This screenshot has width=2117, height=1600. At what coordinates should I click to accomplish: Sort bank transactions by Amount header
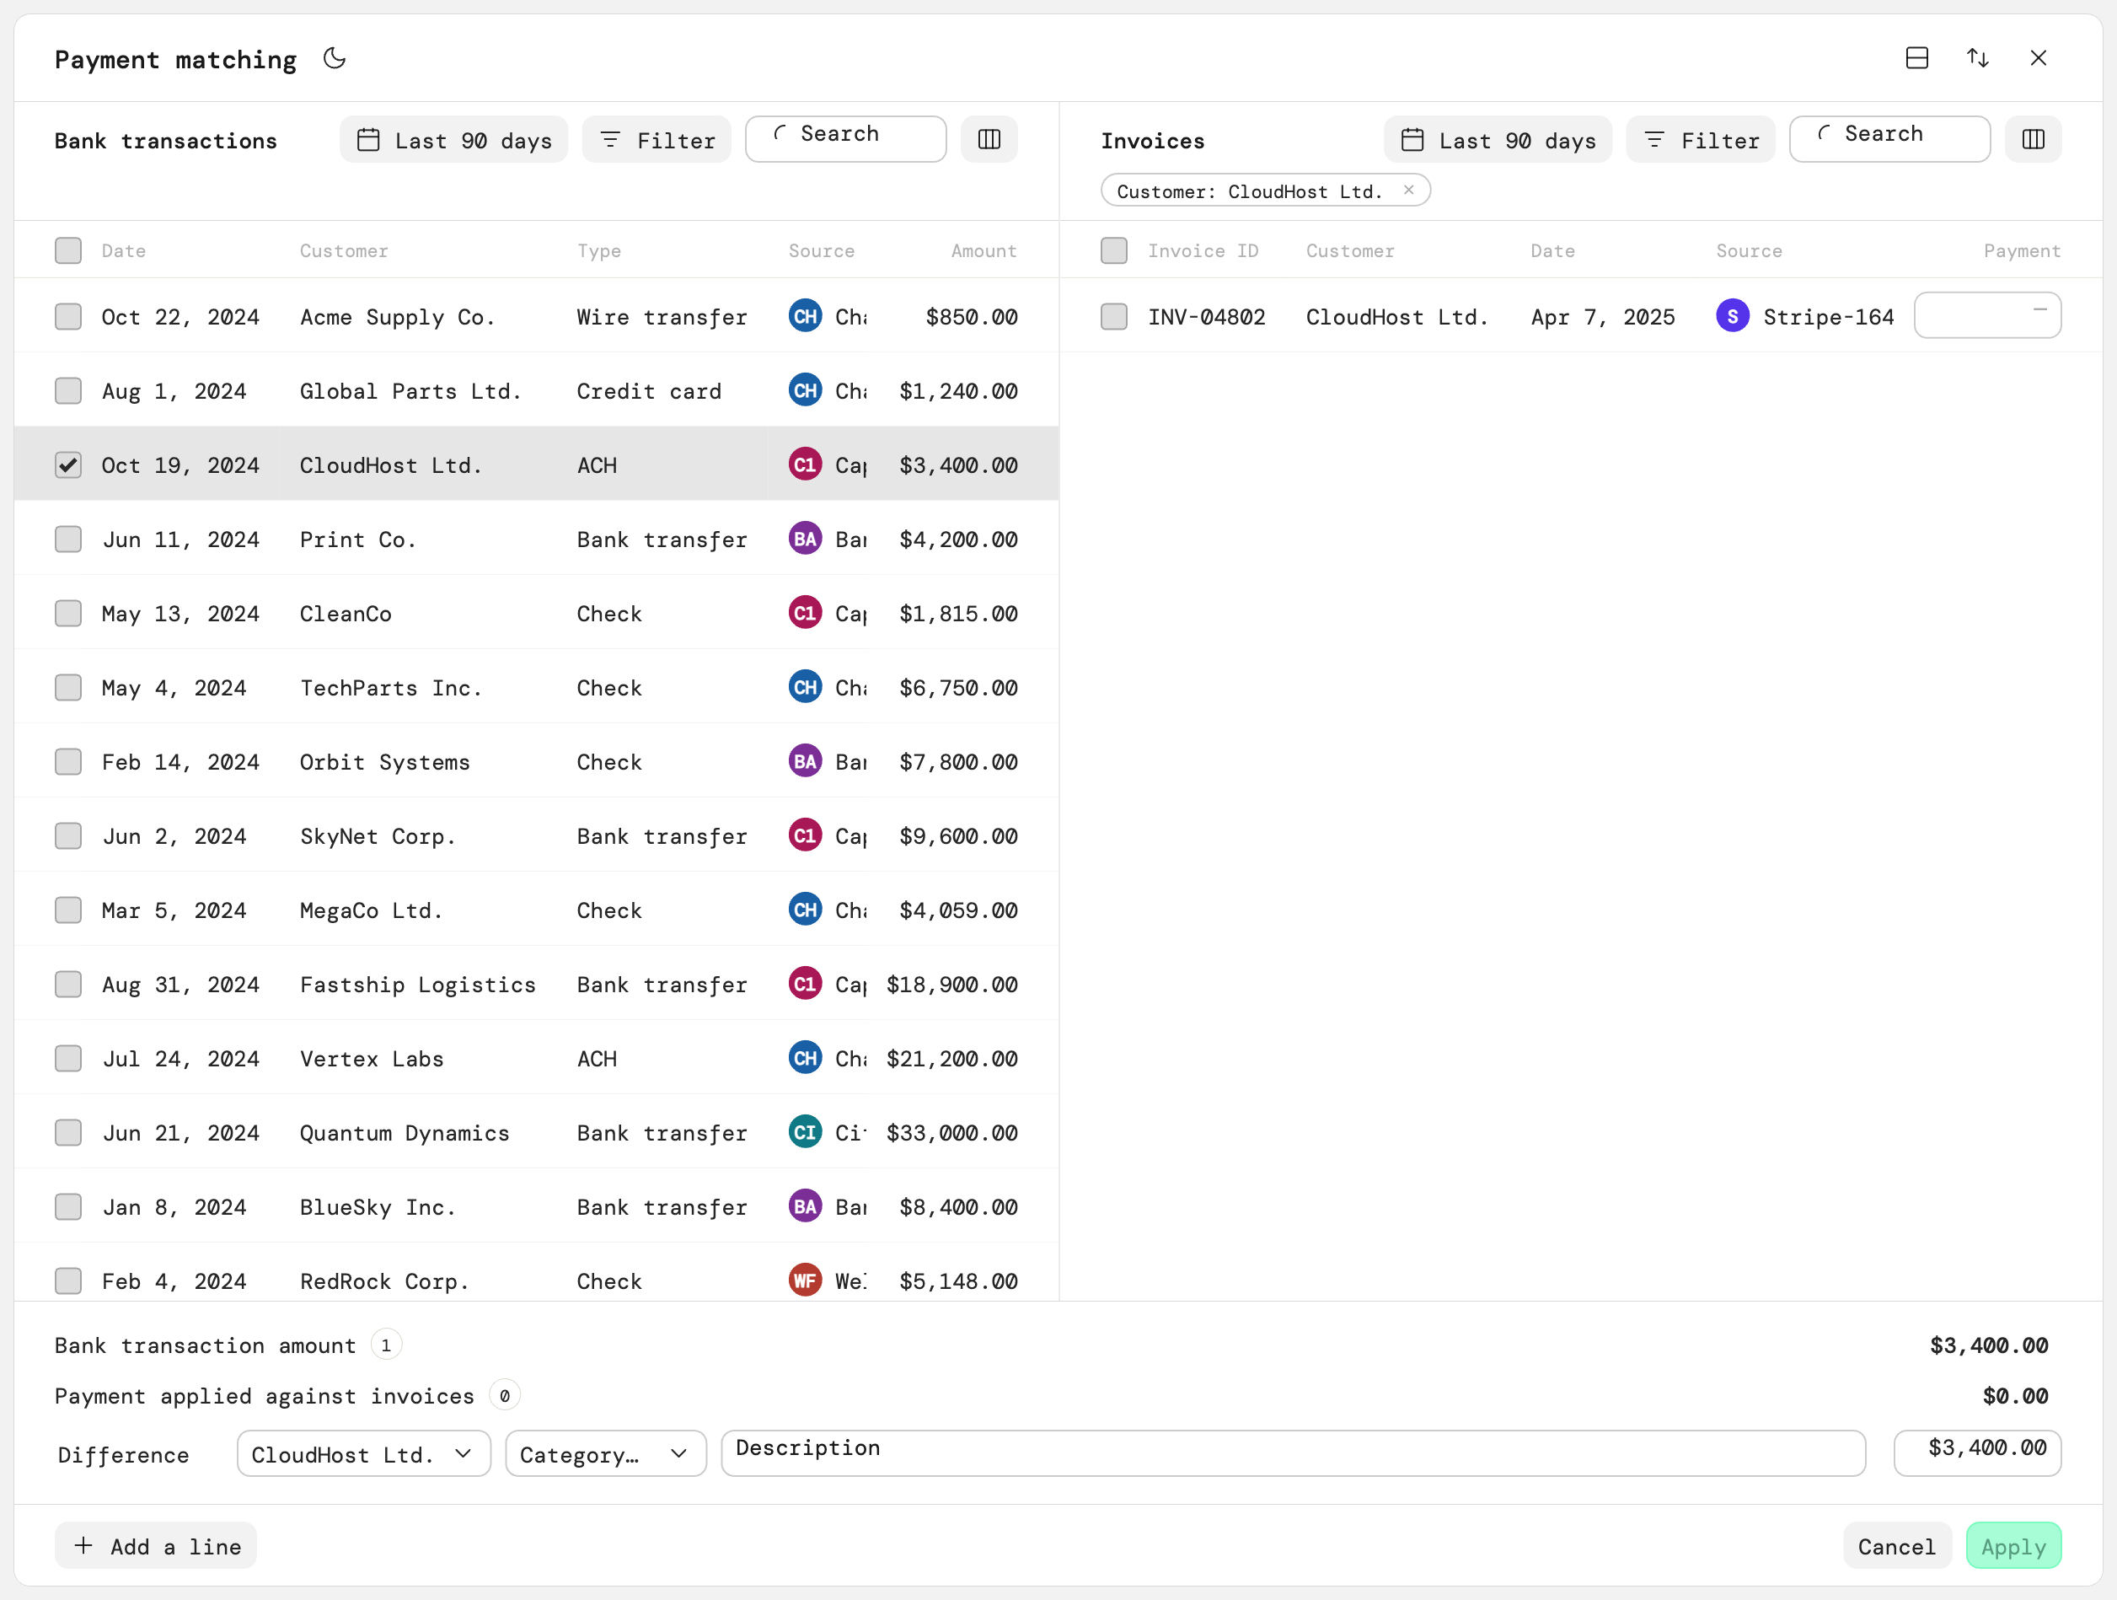pyautogui.click(x=983, y=251)
